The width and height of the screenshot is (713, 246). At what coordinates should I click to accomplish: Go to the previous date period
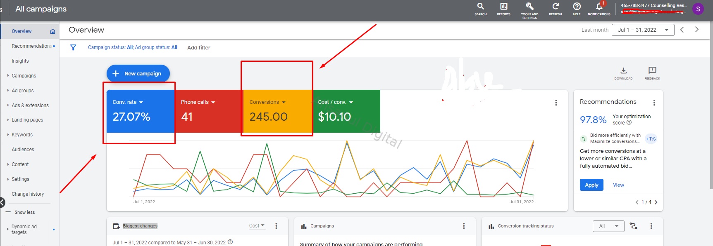[682, 30]
